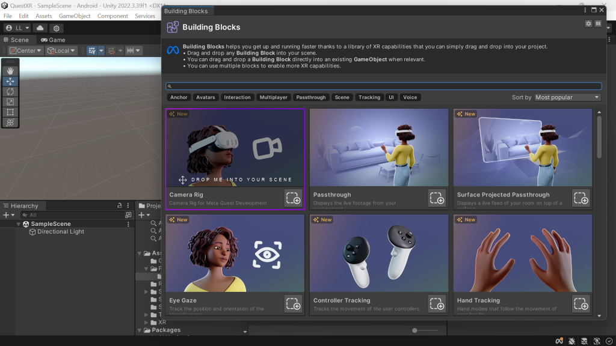Open the grid settings dropdown arrow
The width and height of the screenshot is (616, 346).
coord(101,50)
